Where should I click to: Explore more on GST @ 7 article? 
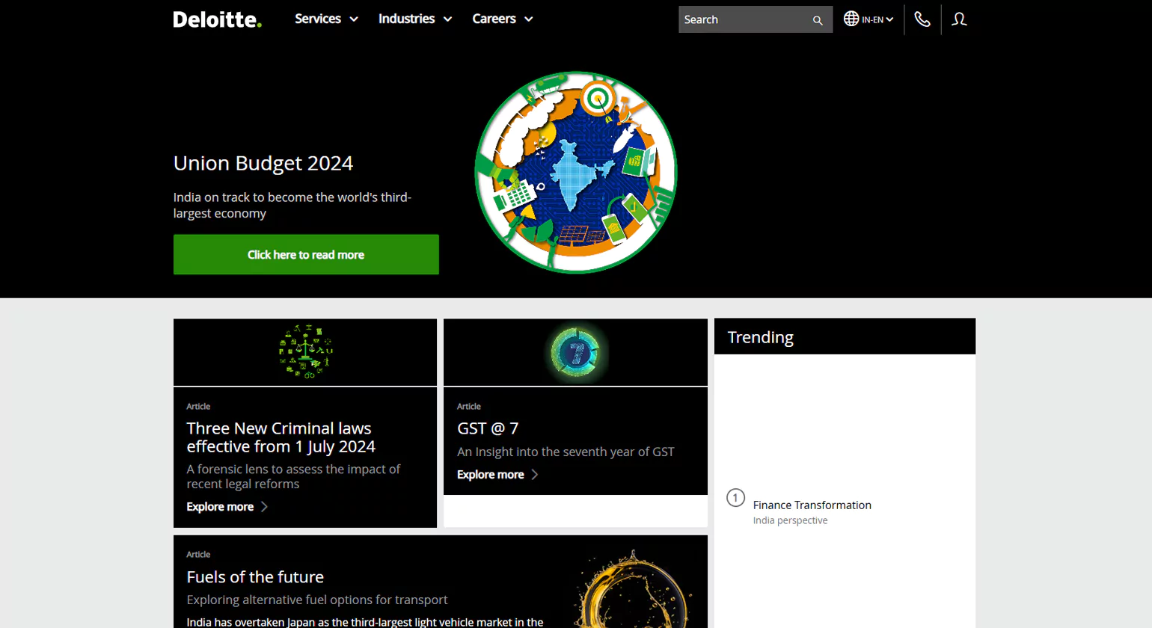click(x=490, y=474)
